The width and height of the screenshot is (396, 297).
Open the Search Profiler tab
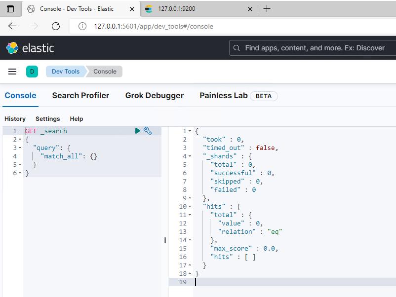(80, 95)
